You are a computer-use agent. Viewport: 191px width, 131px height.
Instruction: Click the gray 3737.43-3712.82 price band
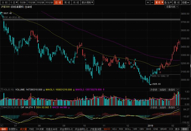[92, 20]
